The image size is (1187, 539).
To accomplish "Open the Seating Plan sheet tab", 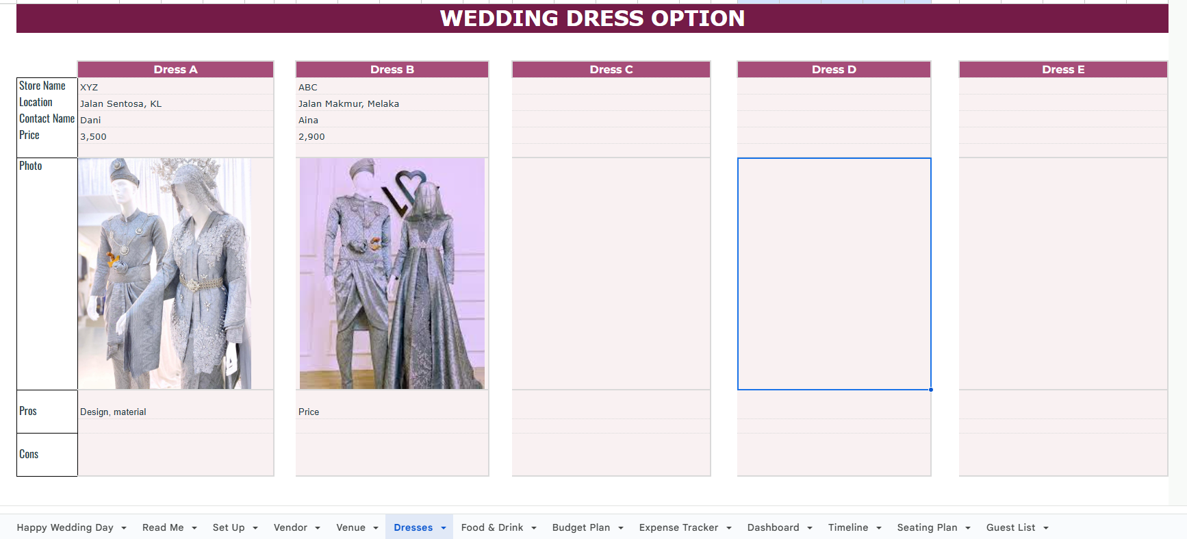I will pyautogui.click(x=927, y=527).
